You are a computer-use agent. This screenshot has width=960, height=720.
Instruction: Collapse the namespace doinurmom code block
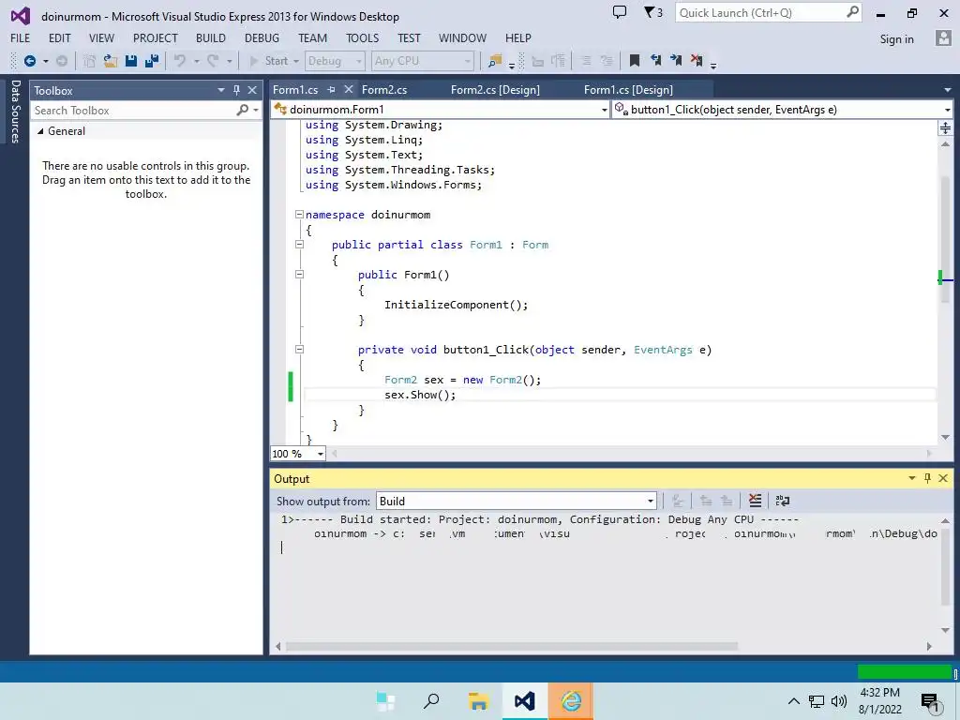299,215
